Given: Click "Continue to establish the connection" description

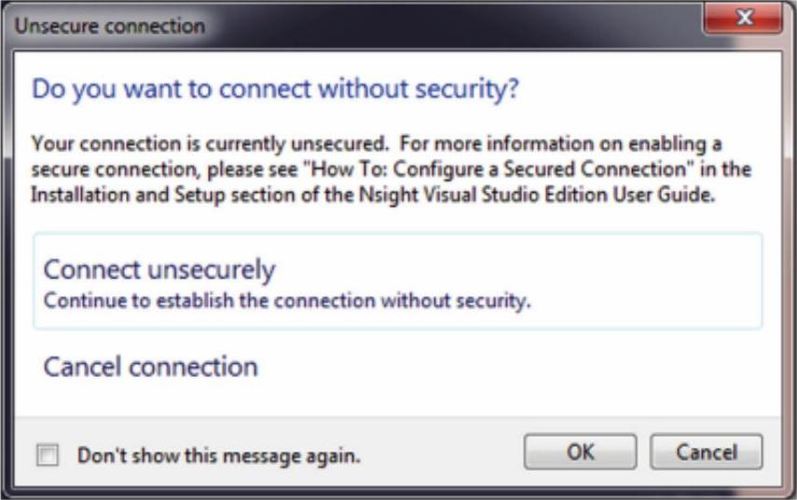Looking at the screenshot, I should point(287,301).
